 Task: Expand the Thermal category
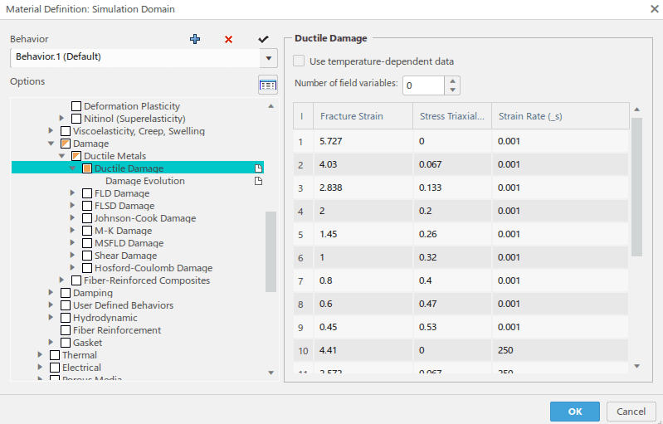point(40,354)
